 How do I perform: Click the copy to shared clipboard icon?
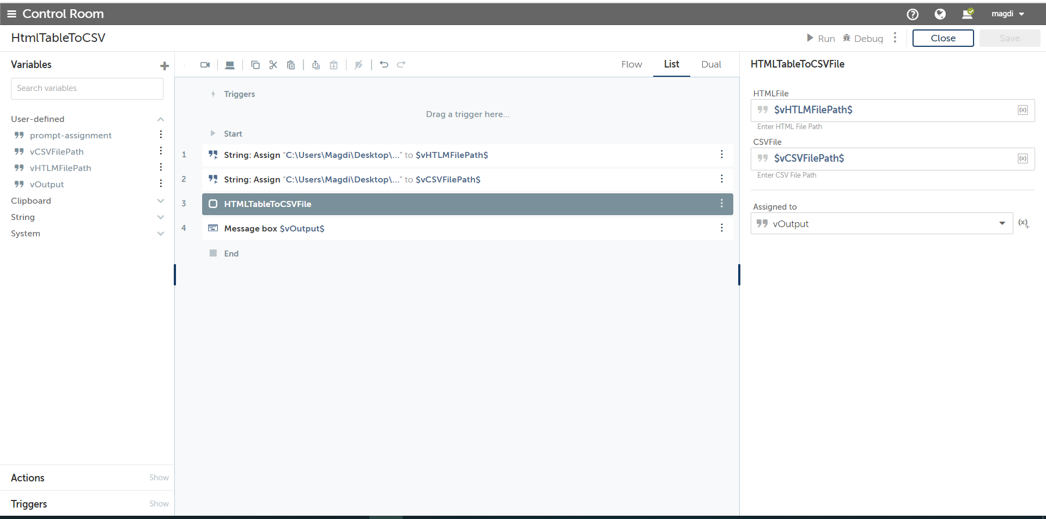tap(316, 65)
